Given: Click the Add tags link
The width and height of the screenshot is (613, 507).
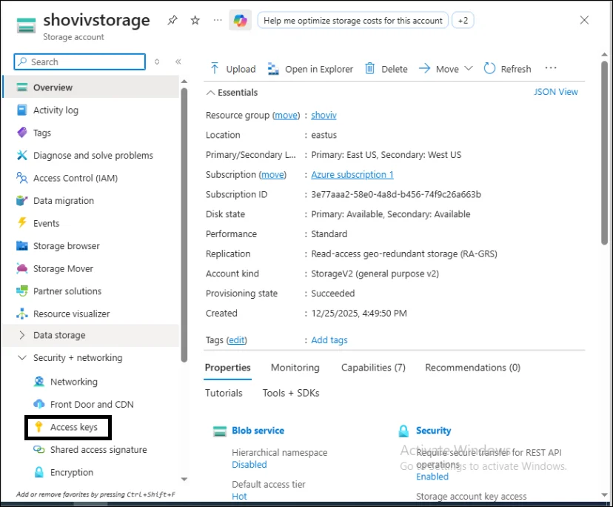Looking at the screenshot, I should coord(329,339).
